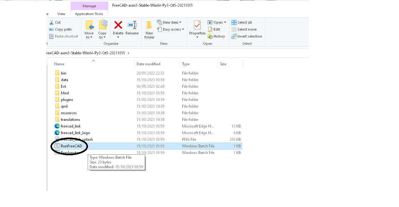Click the 04/05/2021 02:48 date cell

coord(150,86)
